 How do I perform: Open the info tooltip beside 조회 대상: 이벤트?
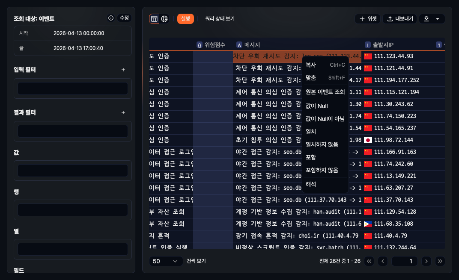tap(111, 18)
